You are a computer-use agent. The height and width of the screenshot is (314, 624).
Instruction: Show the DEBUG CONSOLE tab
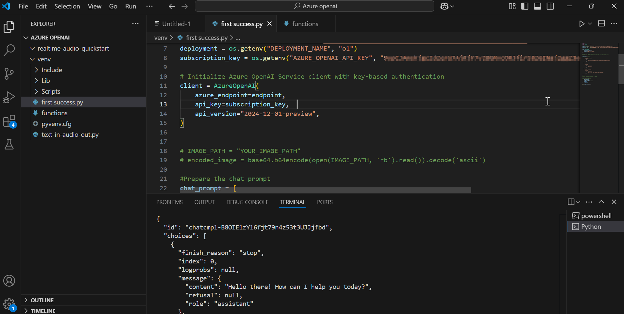pyautogui.click(x=247, y=202)
